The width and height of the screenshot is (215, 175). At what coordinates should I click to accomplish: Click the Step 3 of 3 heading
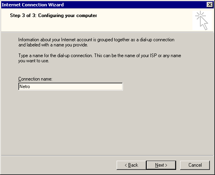pyautogui.click(x=53, y=15)
